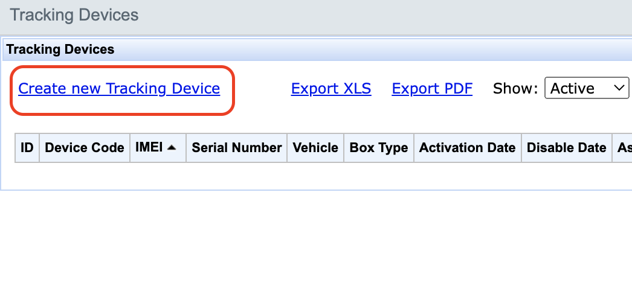Image resolution: width=632 pixels, height=303 pixels.
Task: Sort the list by Box Type
Action: 379,148
